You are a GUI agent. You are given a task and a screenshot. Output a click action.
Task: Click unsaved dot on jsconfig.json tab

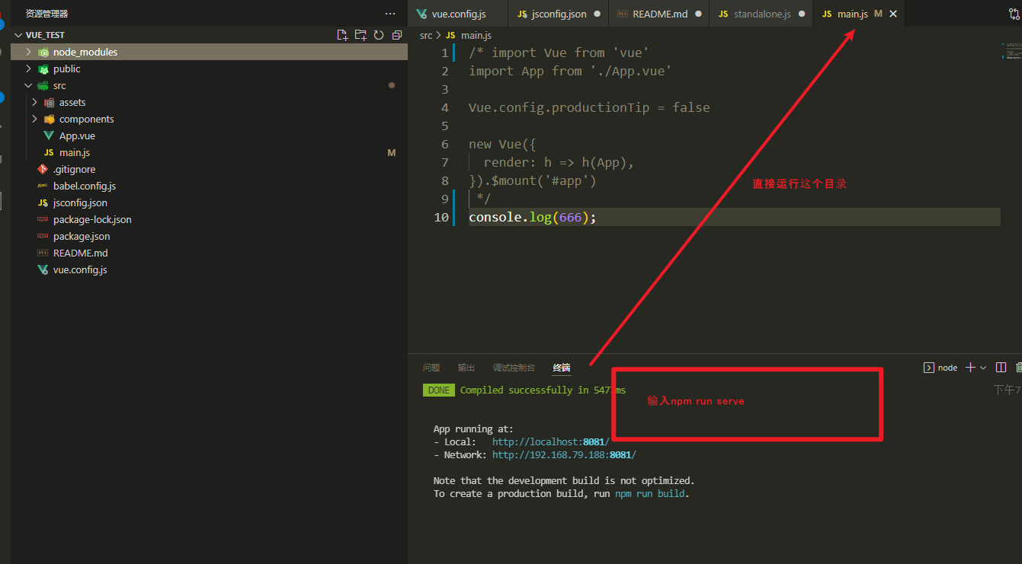click(x=597, y=14)
